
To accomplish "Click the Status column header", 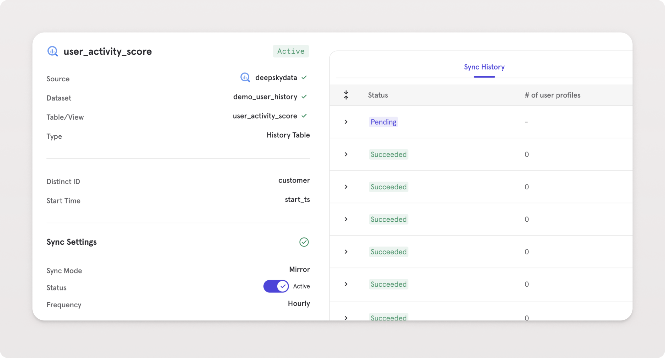I will pos(378,95).
